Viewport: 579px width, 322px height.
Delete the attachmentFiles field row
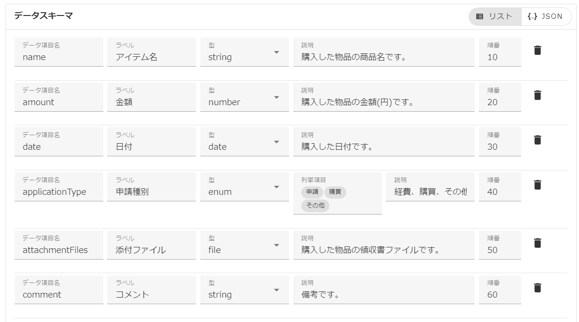[538, 243]
